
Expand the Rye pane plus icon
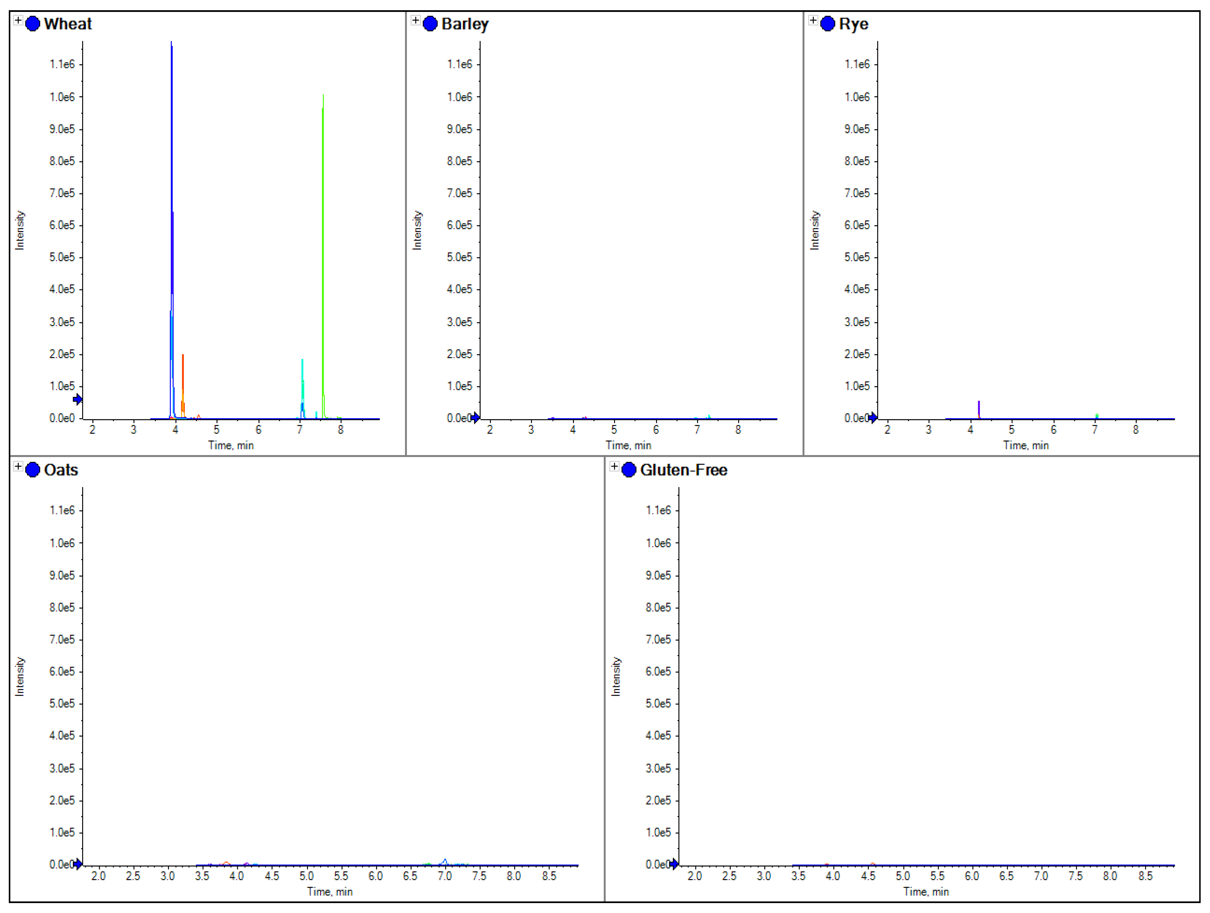[x=813, y=21]
